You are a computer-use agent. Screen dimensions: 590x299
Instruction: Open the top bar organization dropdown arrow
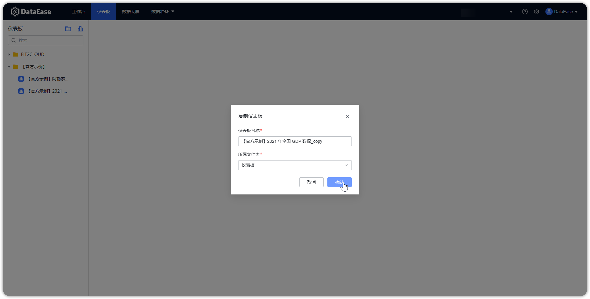coord(511,12)
